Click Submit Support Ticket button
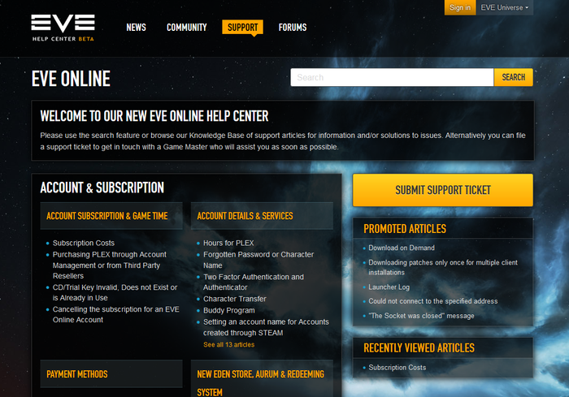569x397 pixels. pos(443,190)
